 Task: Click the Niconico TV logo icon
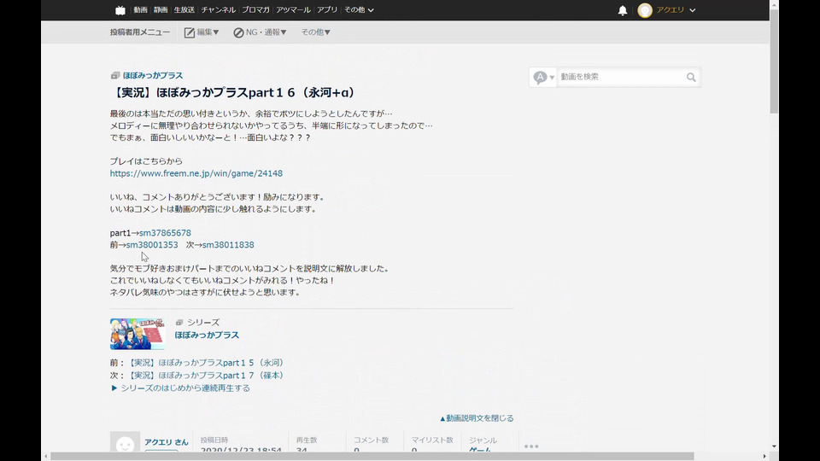tap(120, 10)
